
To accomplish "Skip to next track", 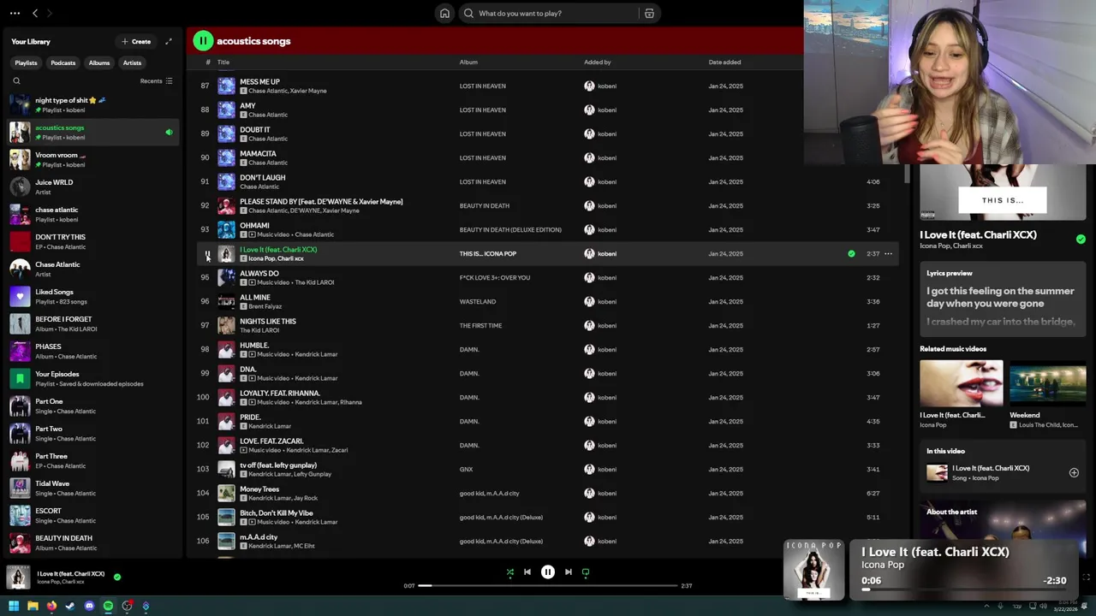I will pos(569,572).
